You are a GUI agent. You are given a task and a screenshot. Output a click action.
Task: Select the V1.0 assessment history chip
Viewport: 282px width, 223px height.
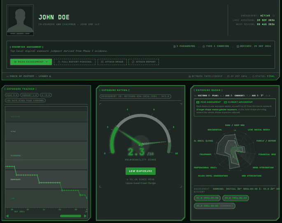(207, 198)
